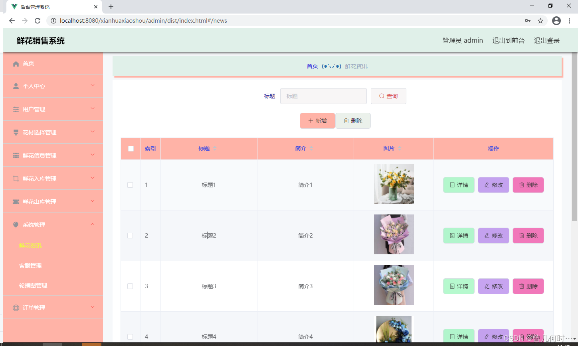Go back using the browser back arrow

pos(12,21)
